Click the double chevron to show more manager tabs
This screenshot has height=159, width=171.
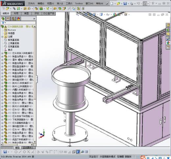click(x=34, y=19)
